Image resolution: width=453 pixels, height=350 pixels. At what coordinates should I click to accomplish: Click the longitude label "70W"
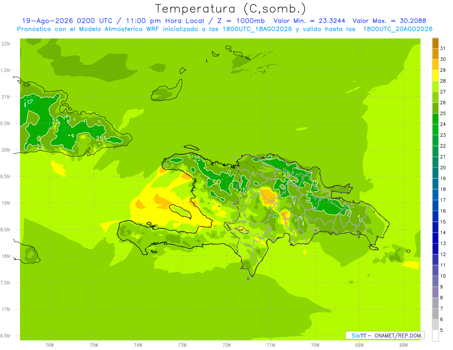click(x=315, y=345)
